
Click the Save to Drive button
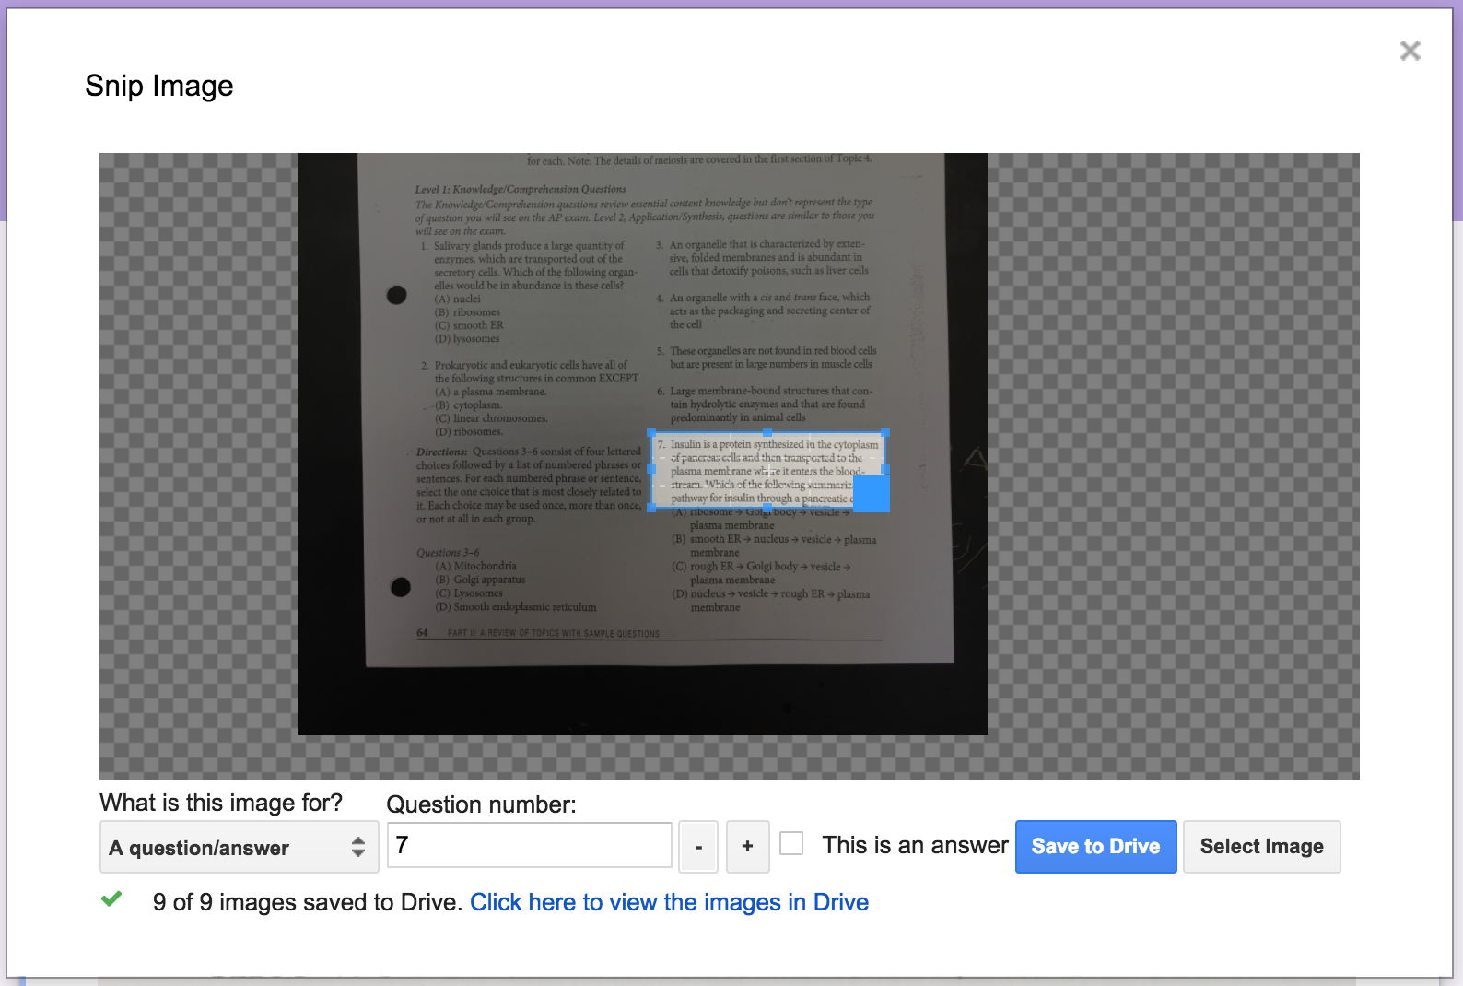coord(1095,846)
